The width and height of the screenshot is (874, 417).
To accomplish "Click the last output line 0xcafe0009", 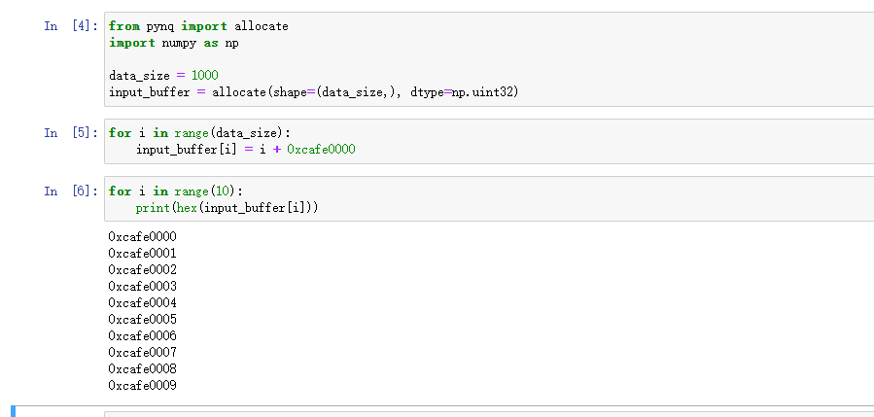I will (143, 385).
